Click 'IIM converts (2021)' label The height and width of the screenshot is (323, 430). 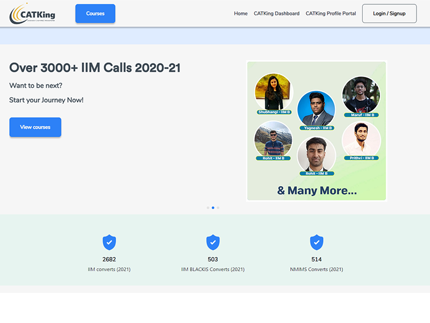click(109, 270)
